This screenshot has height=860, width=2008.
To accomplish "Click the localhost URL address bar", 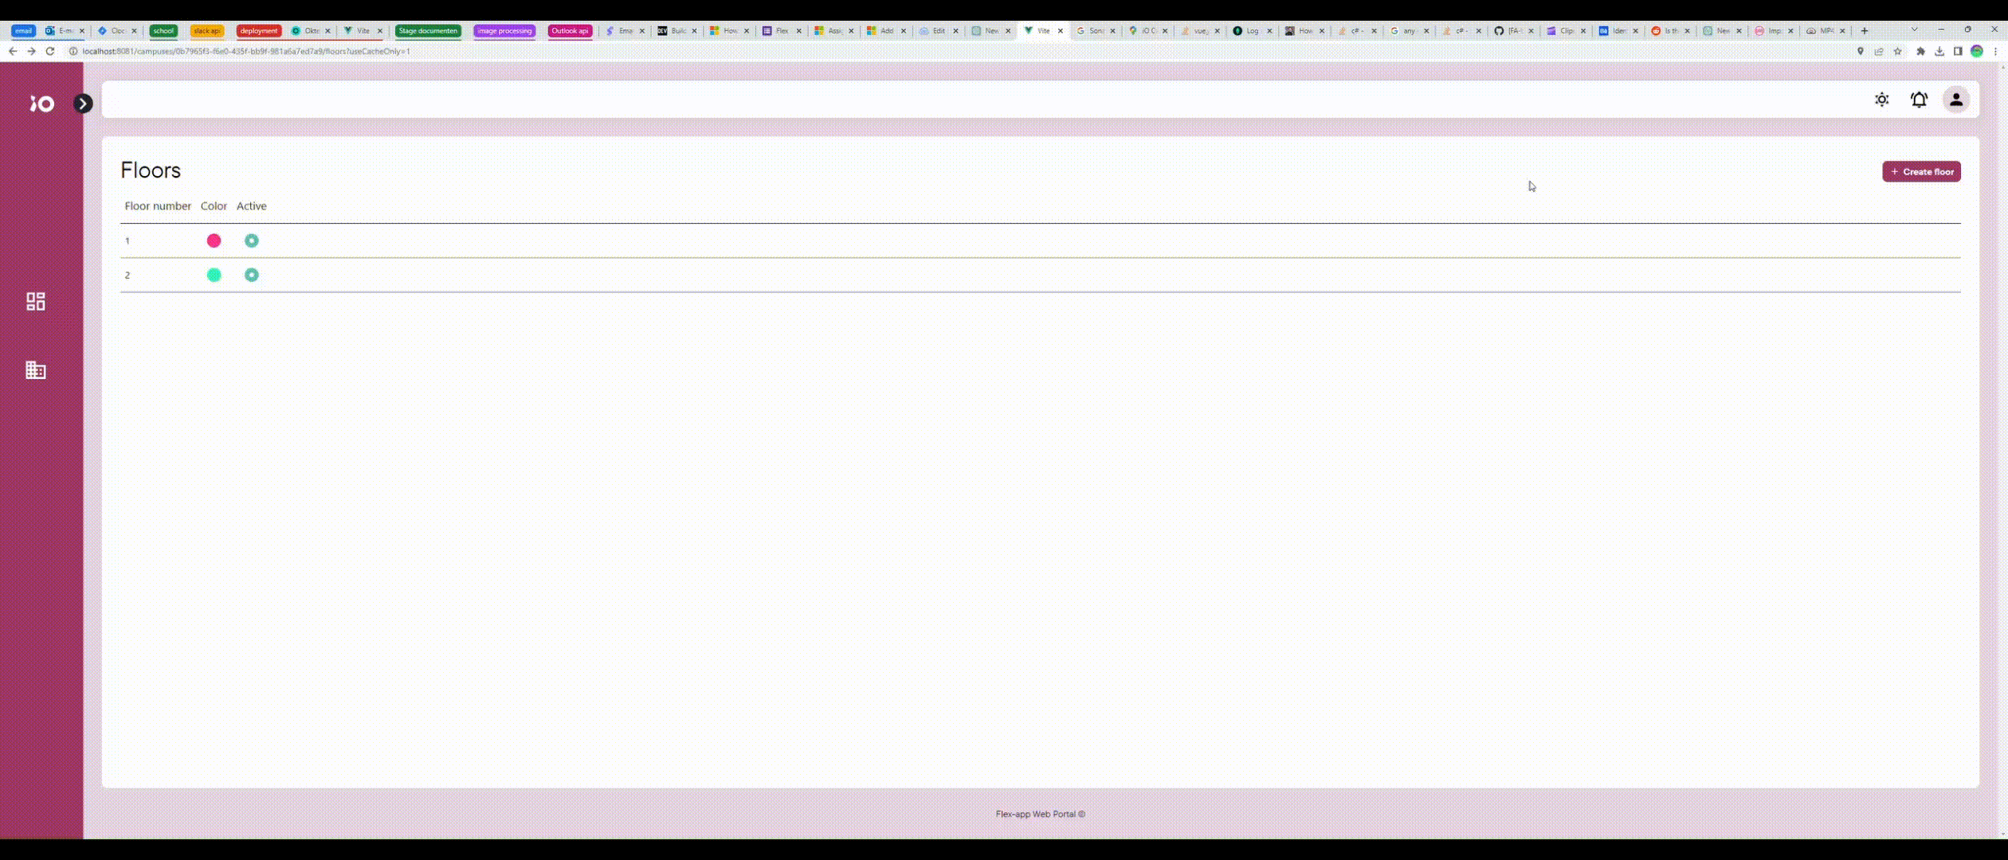I will coord(246,51).
